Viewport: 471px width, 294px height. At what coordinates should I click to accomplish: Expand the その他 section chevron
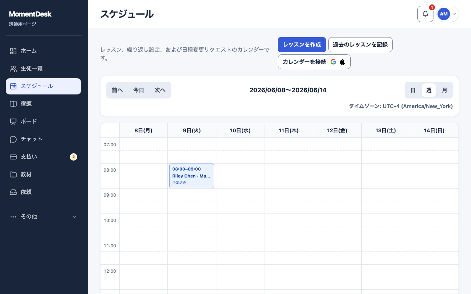pyautogui.click(x=74, y=217)
